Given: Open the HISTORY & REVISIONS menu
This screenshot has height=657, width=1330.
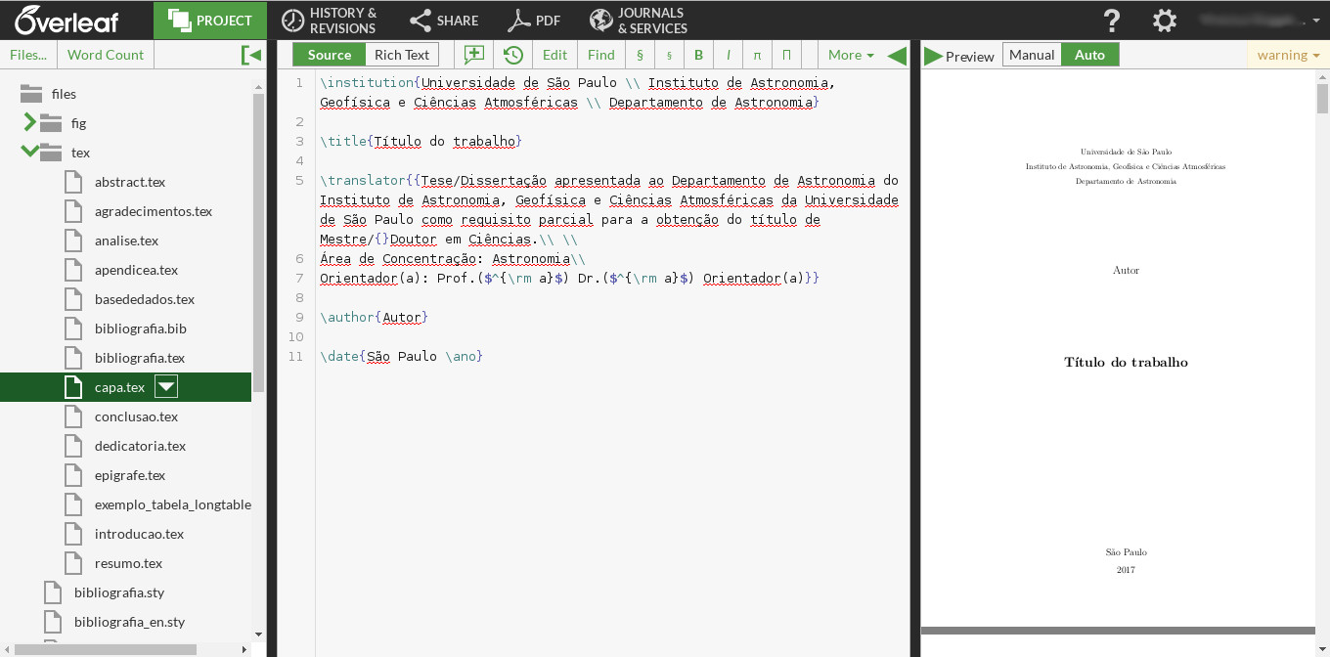Looking at the screenshot, I should point(330,20).
